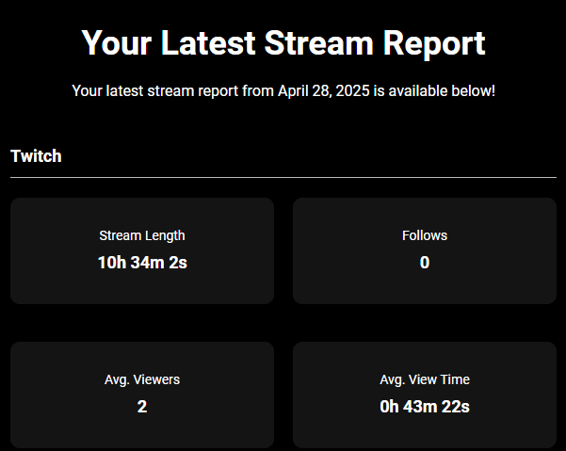
Task: Click the 'Stream Length' label
Action: tap(142, 235)
